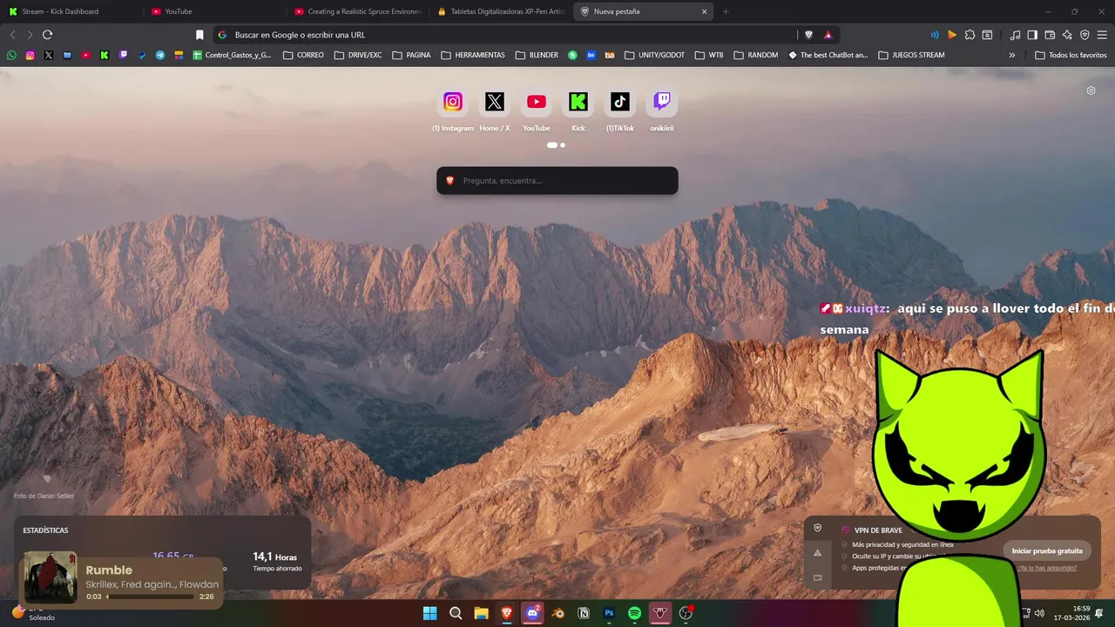
Task: Open the Twitch bookmark in bookmarks bar
Action: click(123, 55)
